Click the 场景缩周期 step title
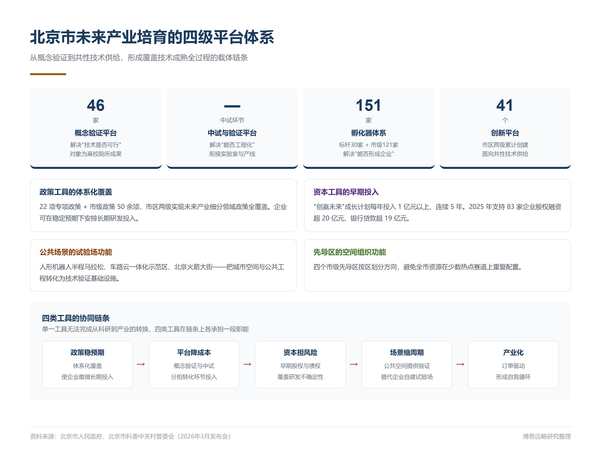Viewport: 601px width, 451px height. pyautogui.click(x=407, y=353)
